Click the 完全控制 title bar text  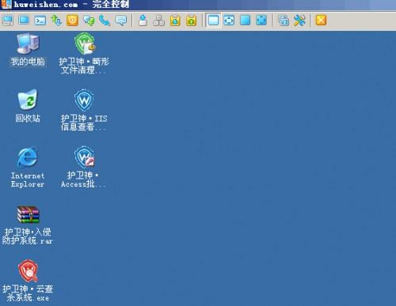(x=111, y=4)
